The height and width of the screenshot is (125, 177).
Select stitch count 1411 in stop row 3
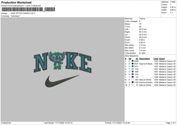tap(136, 66)
